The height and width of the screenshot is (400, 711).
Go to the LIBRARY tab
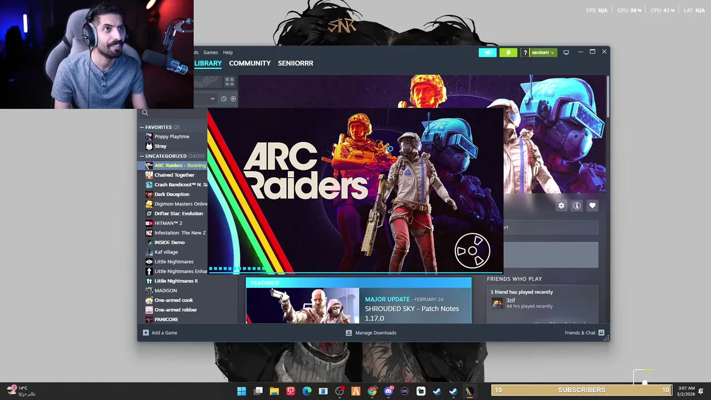208,63
